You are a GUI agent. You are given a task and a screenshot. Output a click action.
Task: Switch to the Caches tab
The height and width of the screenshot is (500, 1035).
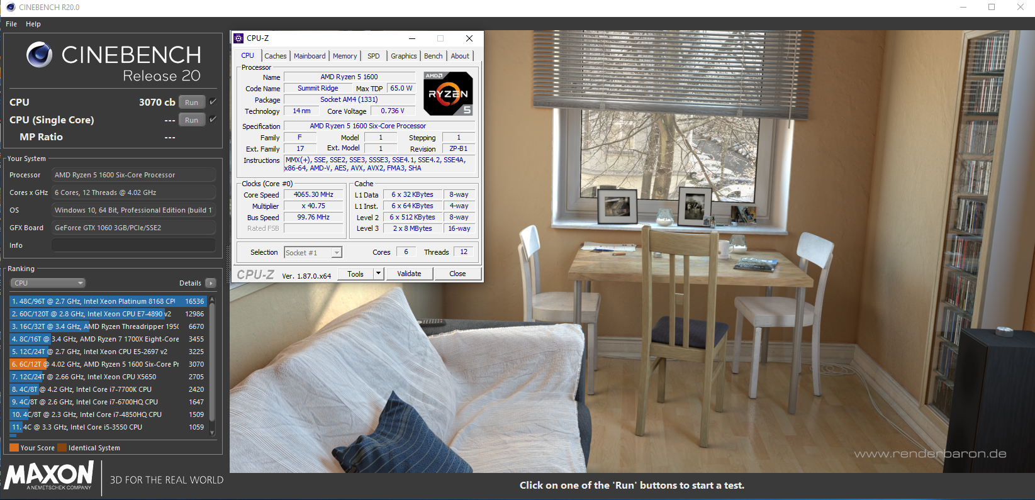276,56
